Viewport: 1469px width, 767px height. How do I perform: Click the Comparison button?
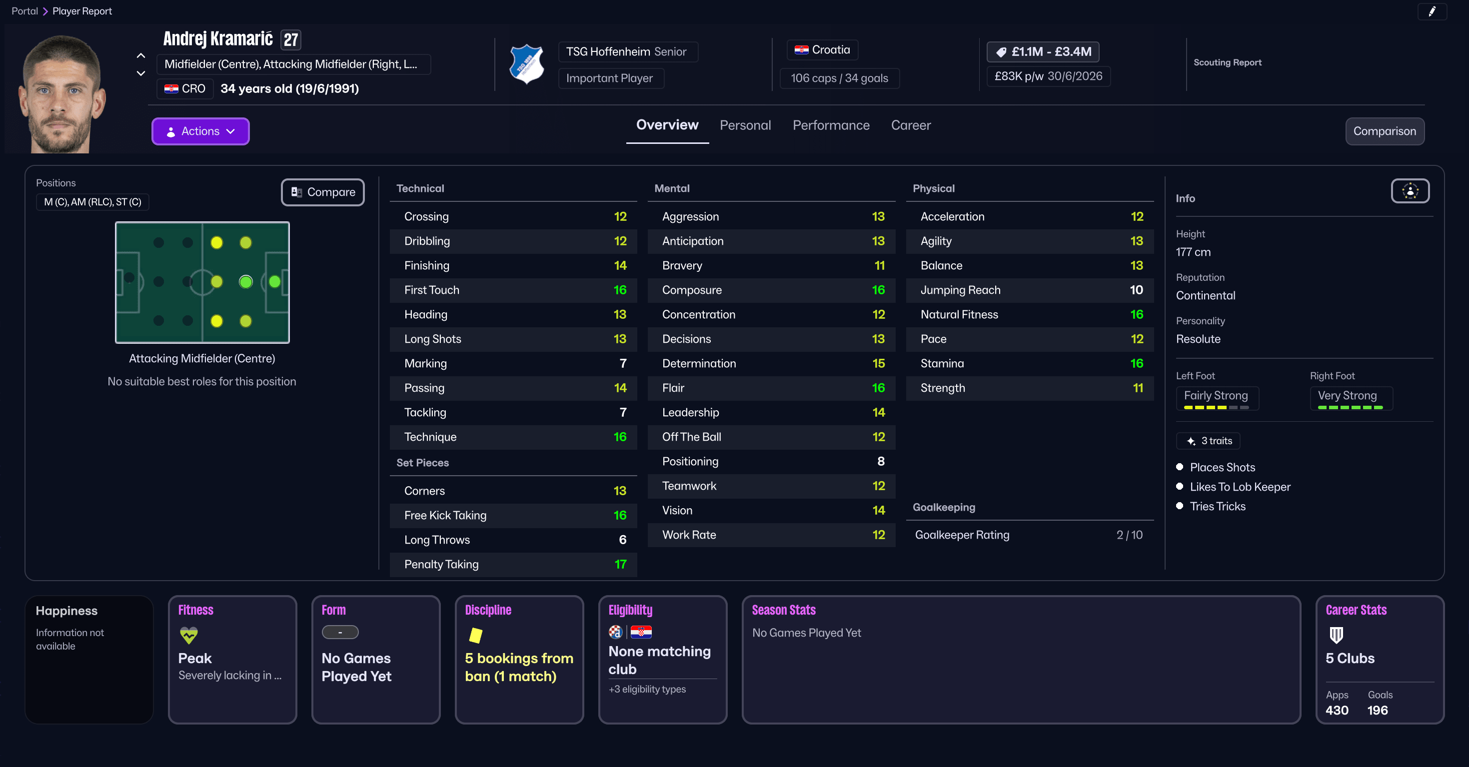[1385, 131]
